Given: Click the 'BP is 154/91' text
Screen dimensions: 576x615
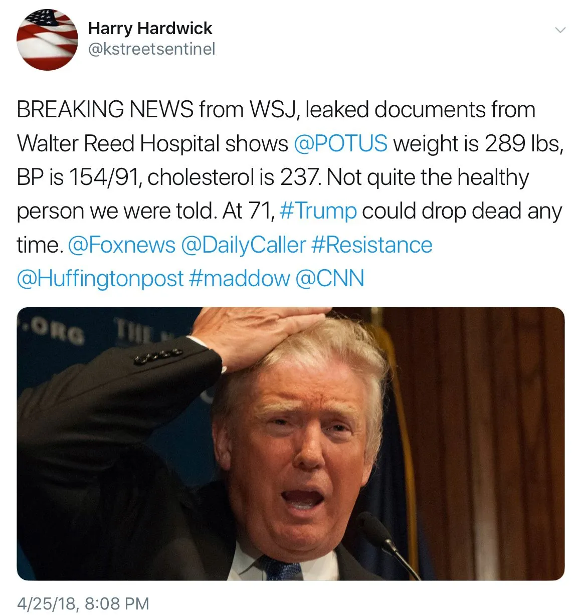Looking at the screenshot, I should (78, 177).
